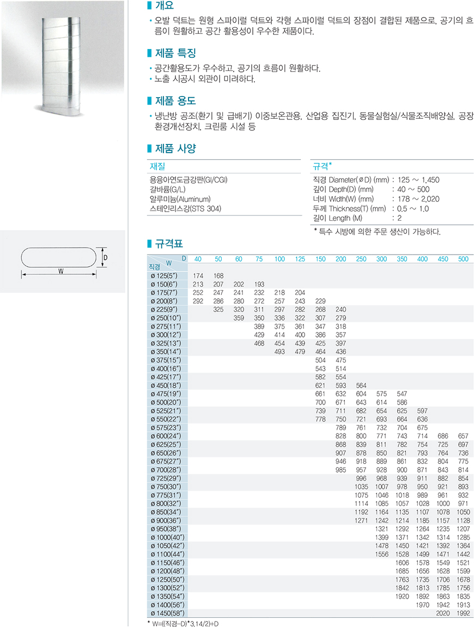This screenshot has width=474, height=627.
Task: Click the 규격* column title
Action: [323, 166]
